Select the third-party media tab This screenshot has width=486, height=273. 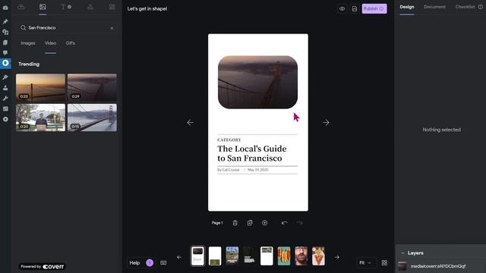[43, 7]
